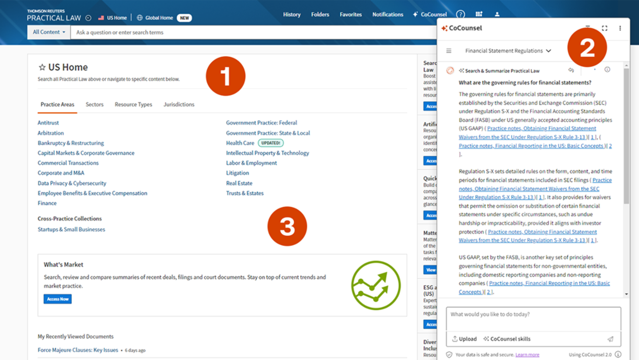Open the Litigation practice area
639x360 pixels.
click(x=238, y=173)
